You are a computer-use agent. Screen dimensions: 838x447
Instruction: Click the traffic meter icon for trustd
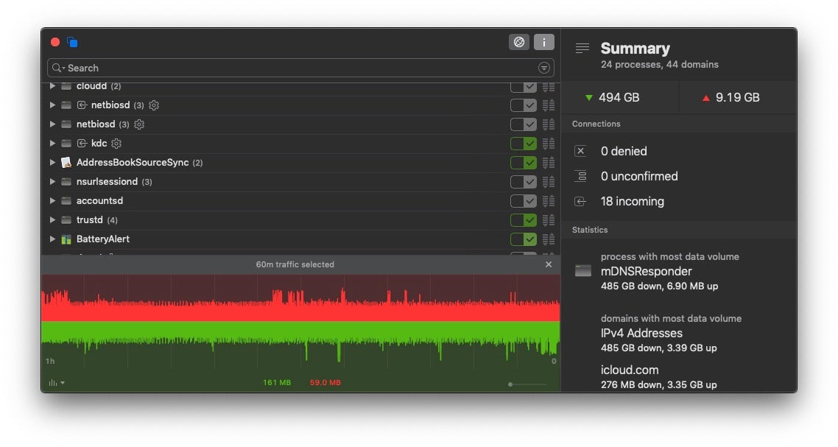click(x=549, y=220)
